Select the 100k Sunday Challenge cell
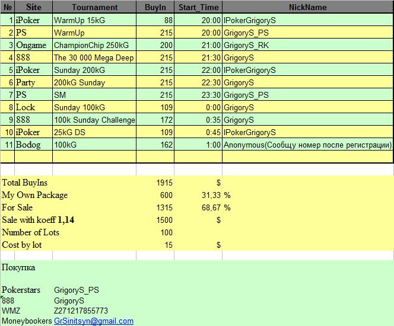Viewport: 394px width, 326px height. coord(94,120)
